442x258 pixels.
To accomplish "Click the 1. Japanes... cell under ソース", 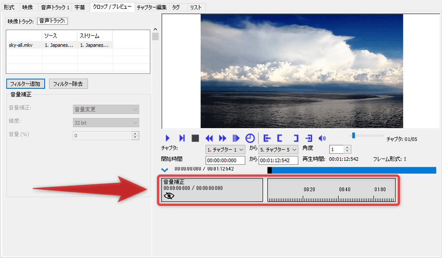I will (x=59, y=45).
